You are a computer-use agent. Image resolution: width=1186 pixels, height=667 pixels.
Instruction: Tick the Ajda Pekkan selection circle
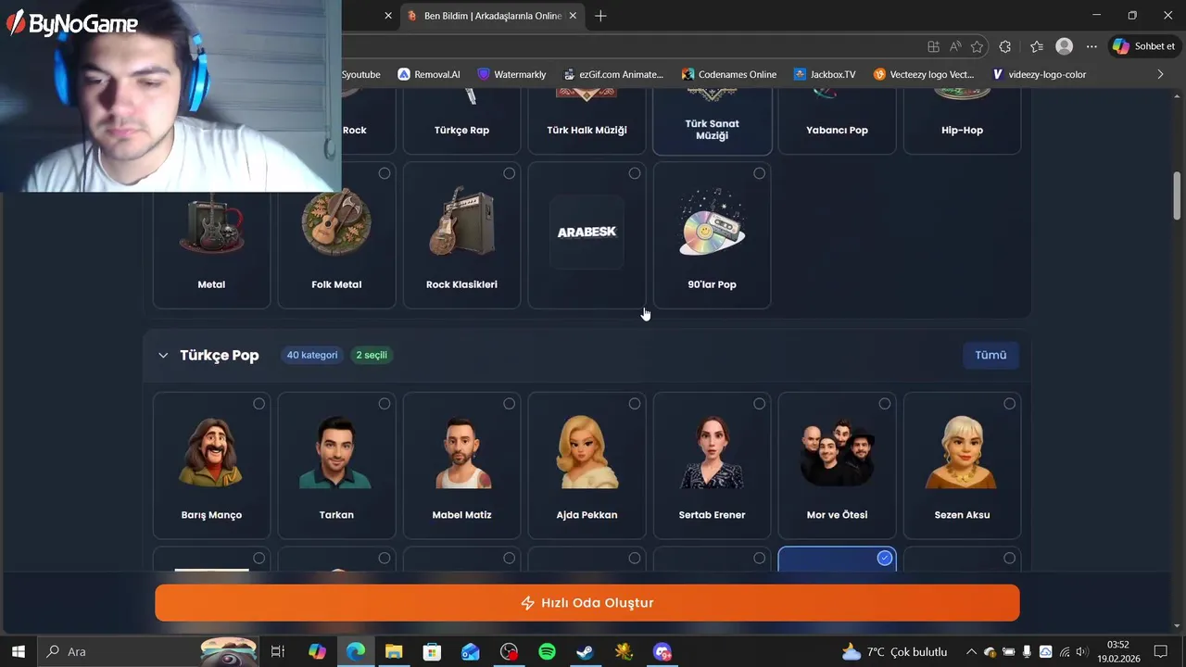tap(634, 403)
